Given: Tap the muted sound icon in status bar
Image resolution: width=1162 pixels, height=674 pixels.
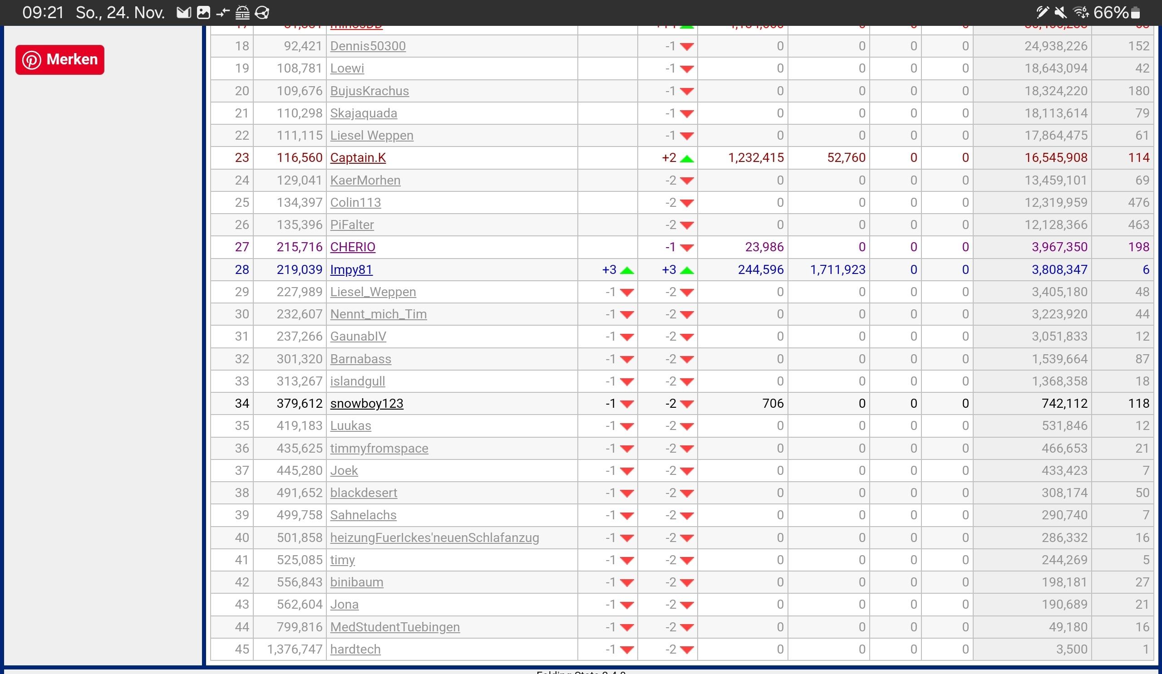Looking at the screenshot, I should point(1061,12).
